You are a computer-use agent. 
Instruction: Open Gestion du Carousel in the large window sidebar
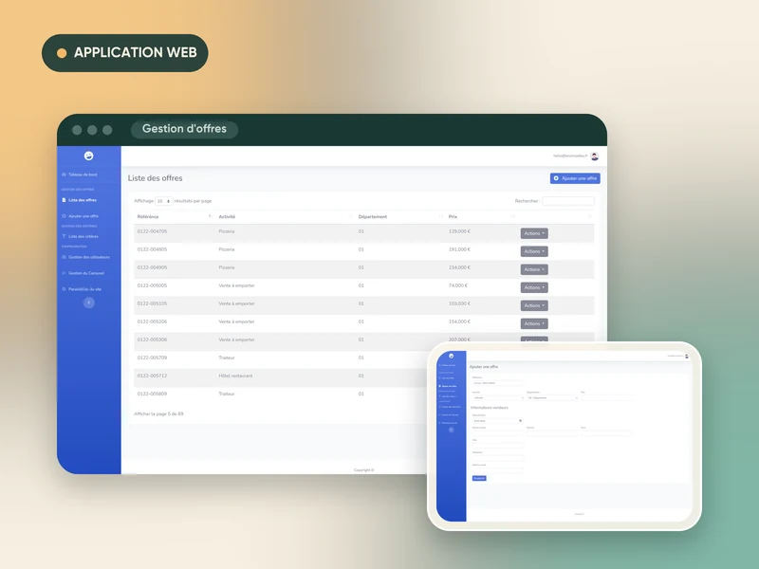pos(83,273)
